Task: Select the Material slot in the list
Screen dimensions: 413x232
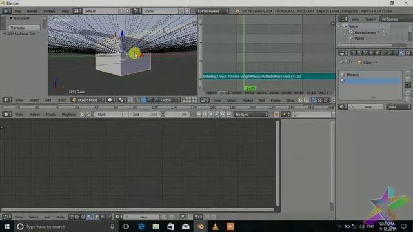Action: pos(370,75)
